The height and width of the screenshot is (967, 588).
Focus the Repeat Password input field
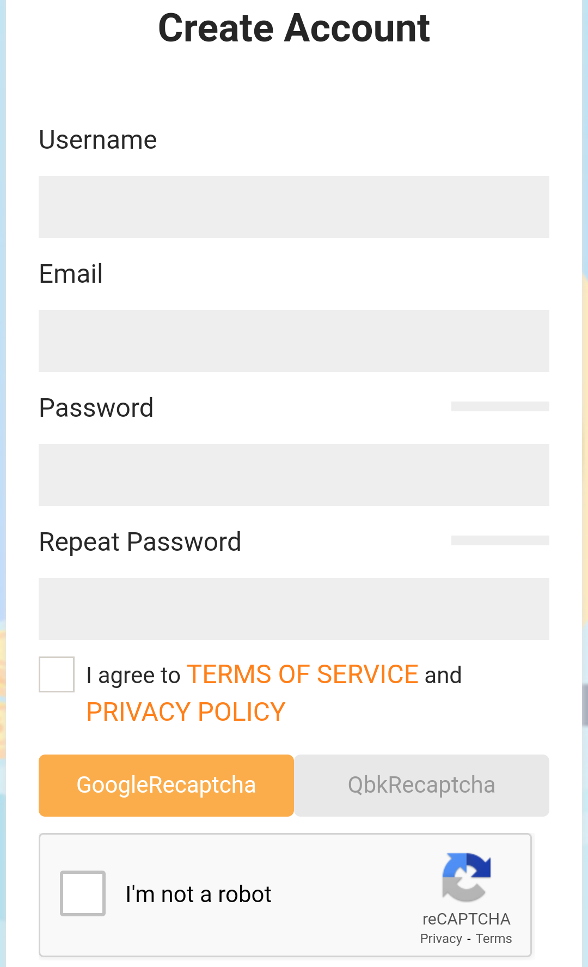point(294,609)
